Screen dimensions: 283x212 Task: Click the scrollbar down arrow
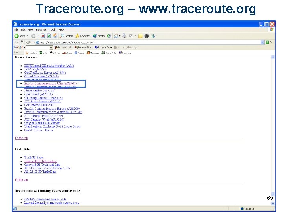(273, 203)
